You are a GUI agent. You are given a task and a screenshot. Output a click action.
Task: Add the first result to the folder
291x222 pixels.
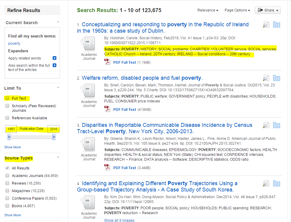tap(276, 24)
